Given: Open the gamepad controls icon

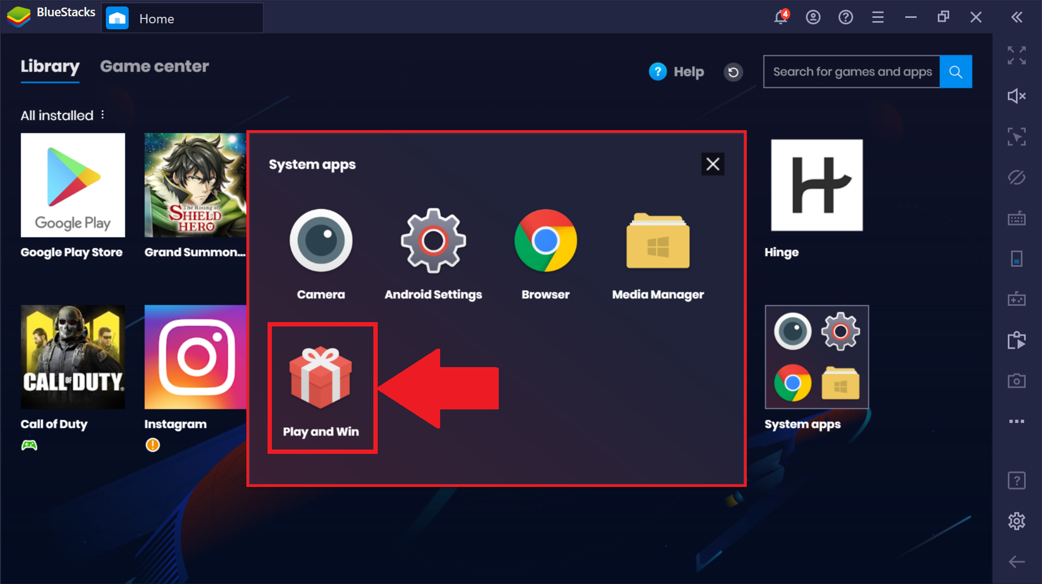Looking at the screenshot, I should coord(1016,299).
